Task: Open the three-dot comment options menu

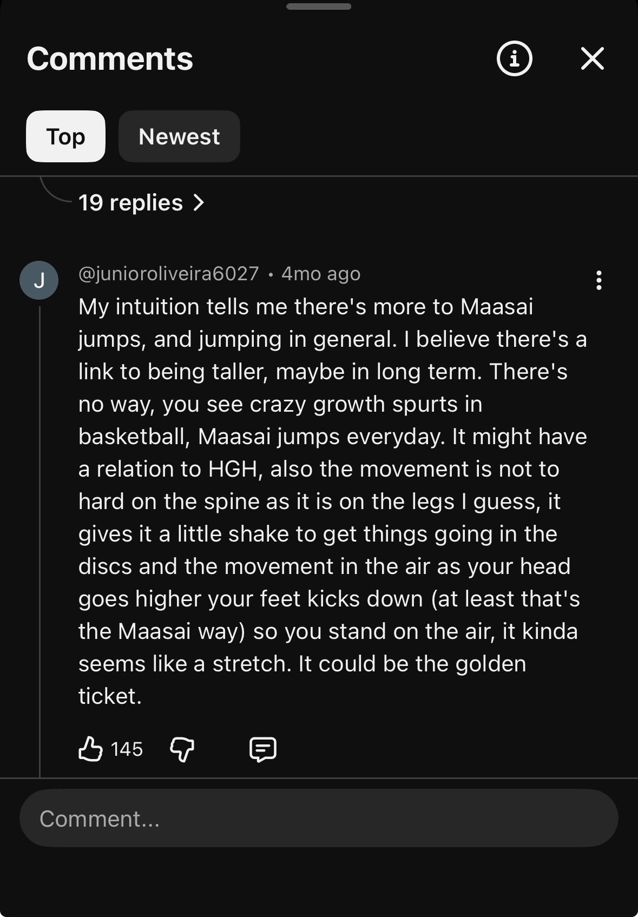Action: [598, 280]
